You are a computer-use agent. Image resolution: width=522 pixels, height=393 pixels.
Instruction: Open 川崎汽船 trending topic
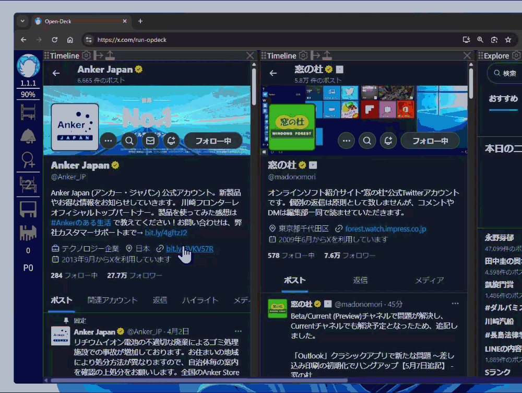[499, 321]
